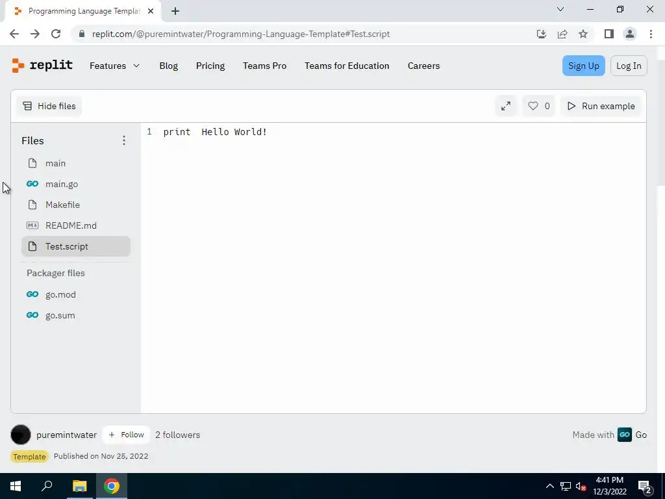Click the Replit logo
665x499 pixels.
tap(42, 66)
